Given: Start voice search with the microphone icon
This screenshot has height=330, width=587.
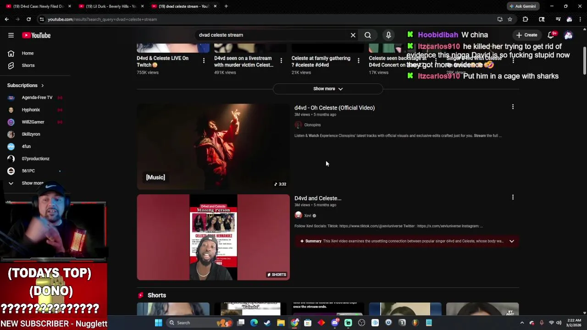Looking at the screenshot, I should 388,35.
